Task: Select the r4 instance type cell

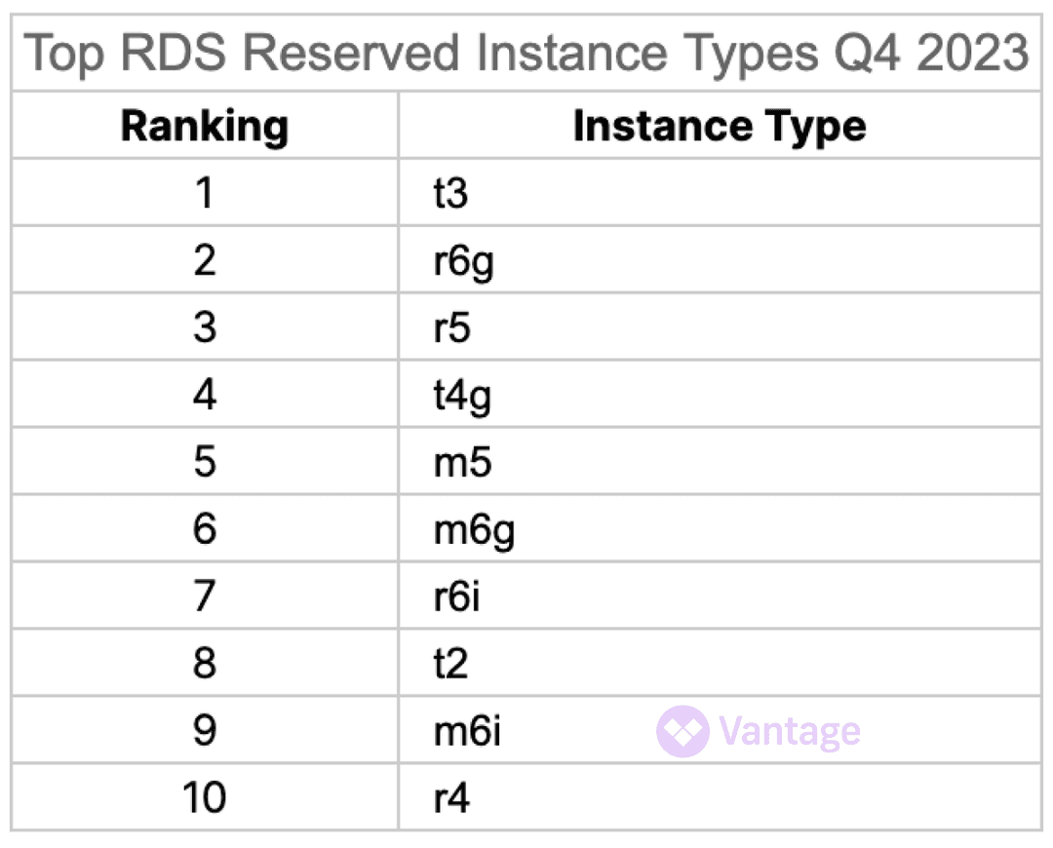Action: 452,798
